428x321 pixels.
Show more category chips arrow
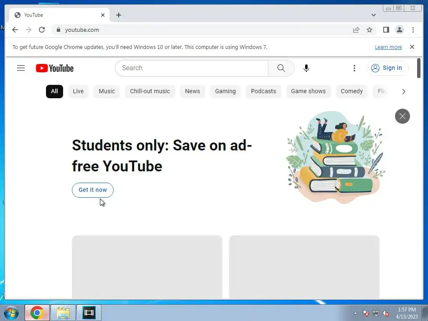[404, 92]
